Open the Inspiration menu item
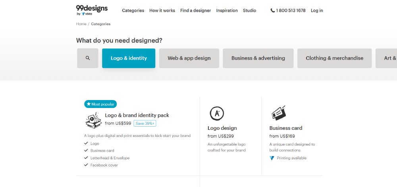This screenshot has height=187, width=397. click(227, 11)
